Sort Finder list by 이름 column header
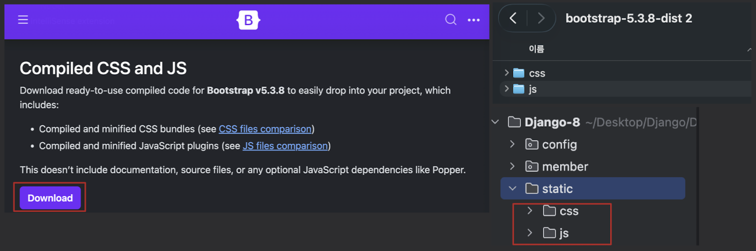The width and height of the screenshot is (756, 251). (x=536, y=49)
